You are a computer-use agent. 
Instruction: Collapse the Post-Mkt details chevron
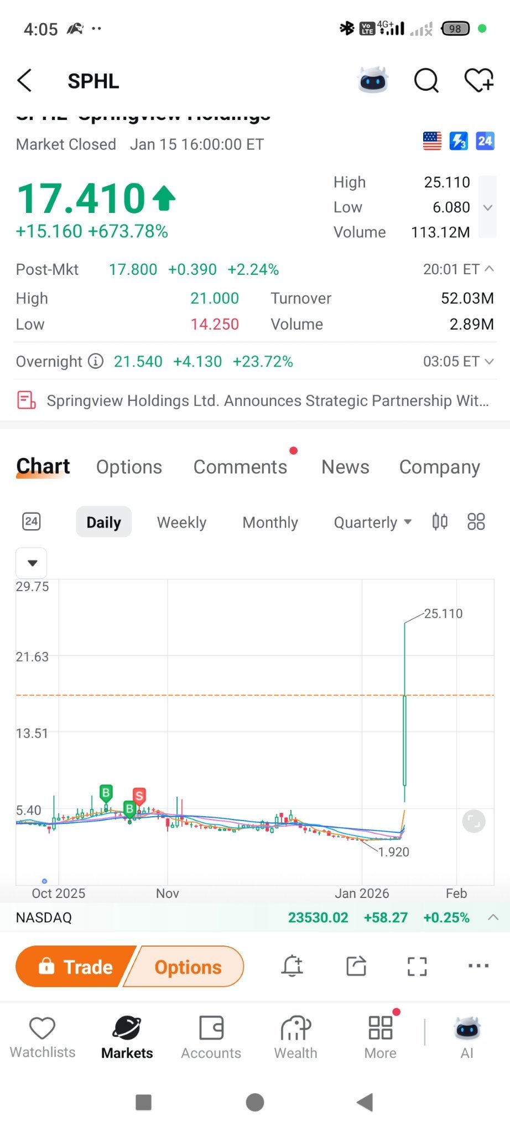click(x=489, y=269)
